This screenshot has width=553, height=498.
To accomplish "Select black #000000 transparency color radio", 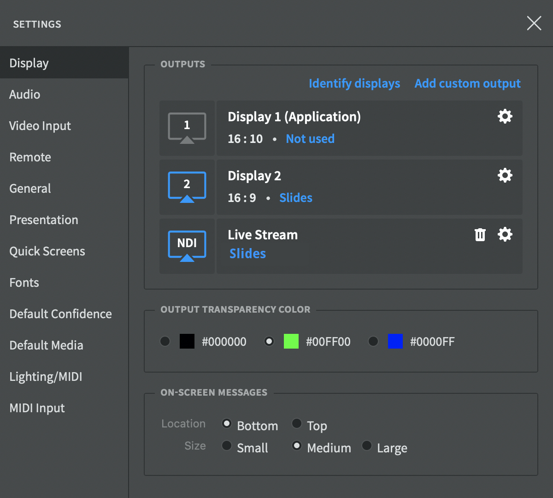I will [x=165, y=341].
